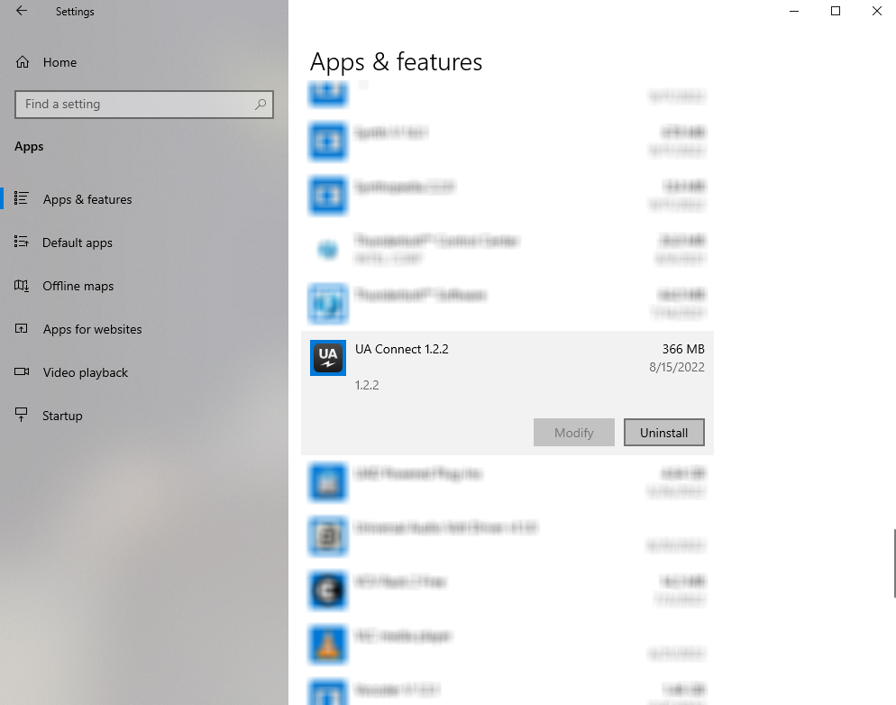896x705 pixels.
Task: Click the Find a setting search box
Action: pyautogui.click(x=135, y=105)
